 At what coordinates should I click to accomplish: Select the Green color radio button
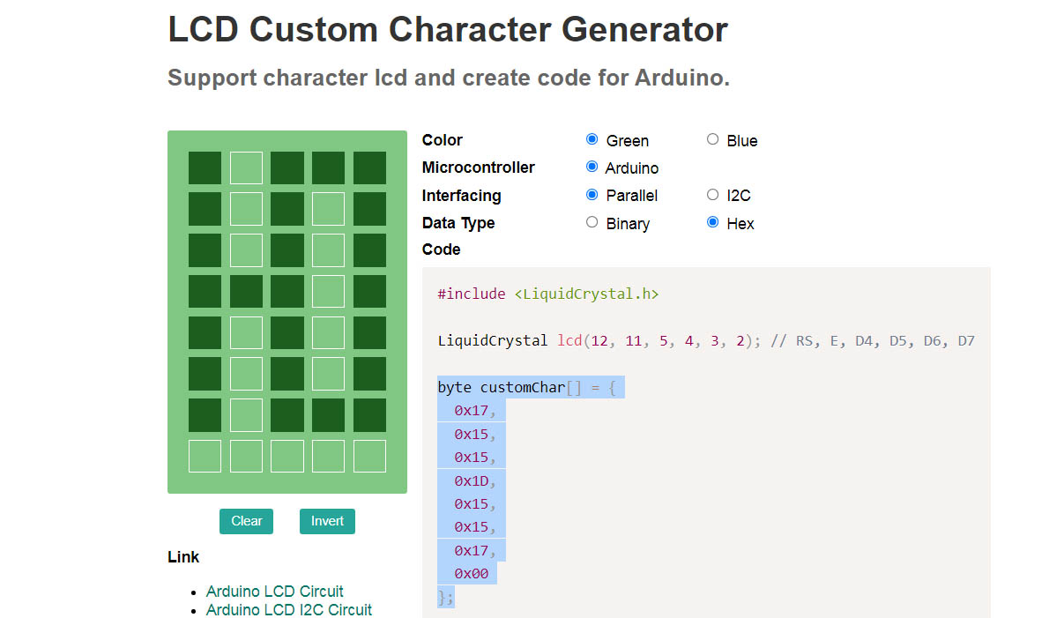592,139
